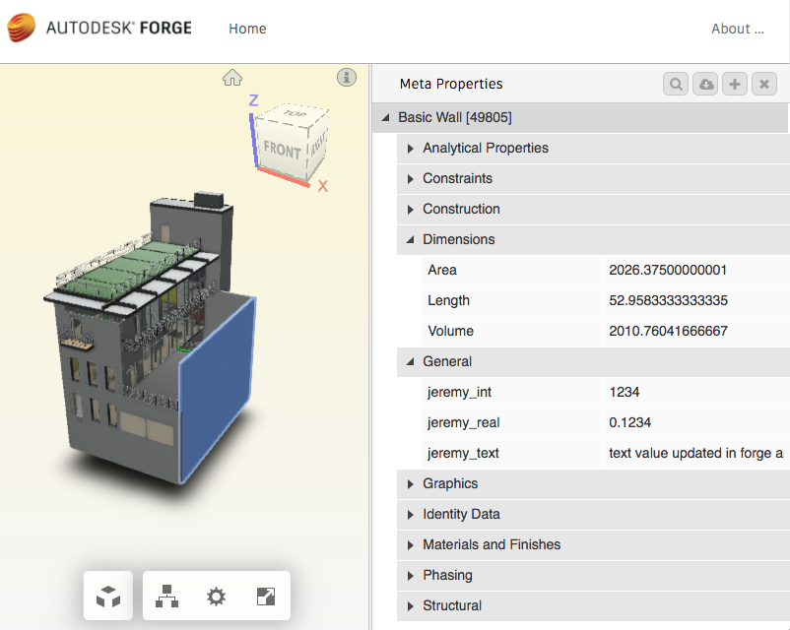Close the Meta Properties panel

point(764,84)
